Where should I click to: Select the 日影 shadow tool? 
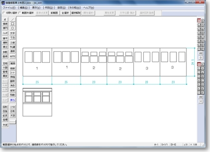(x=13, y=111)
